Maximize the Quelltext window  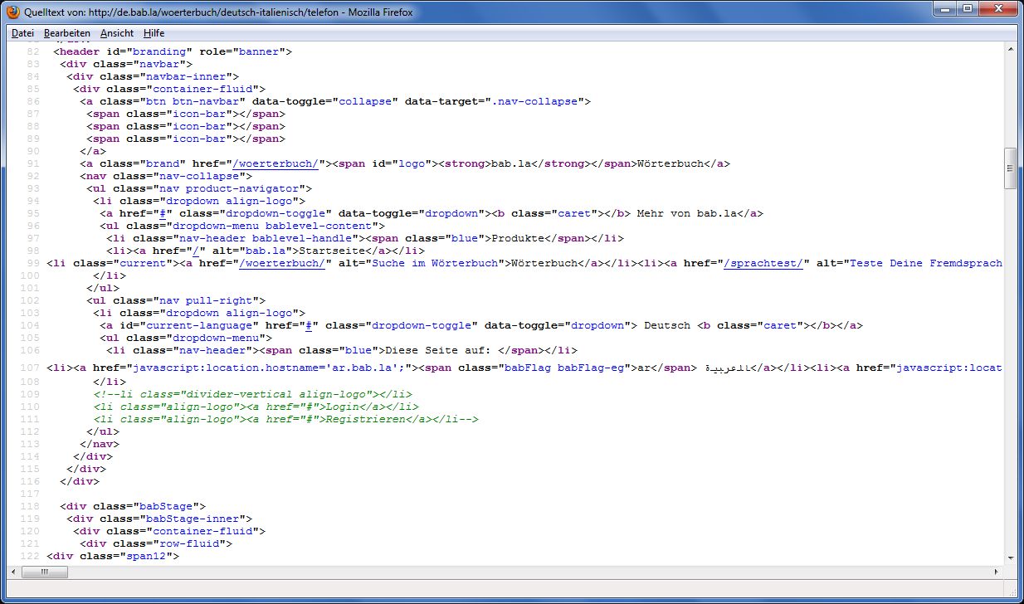tap(968, 10)
